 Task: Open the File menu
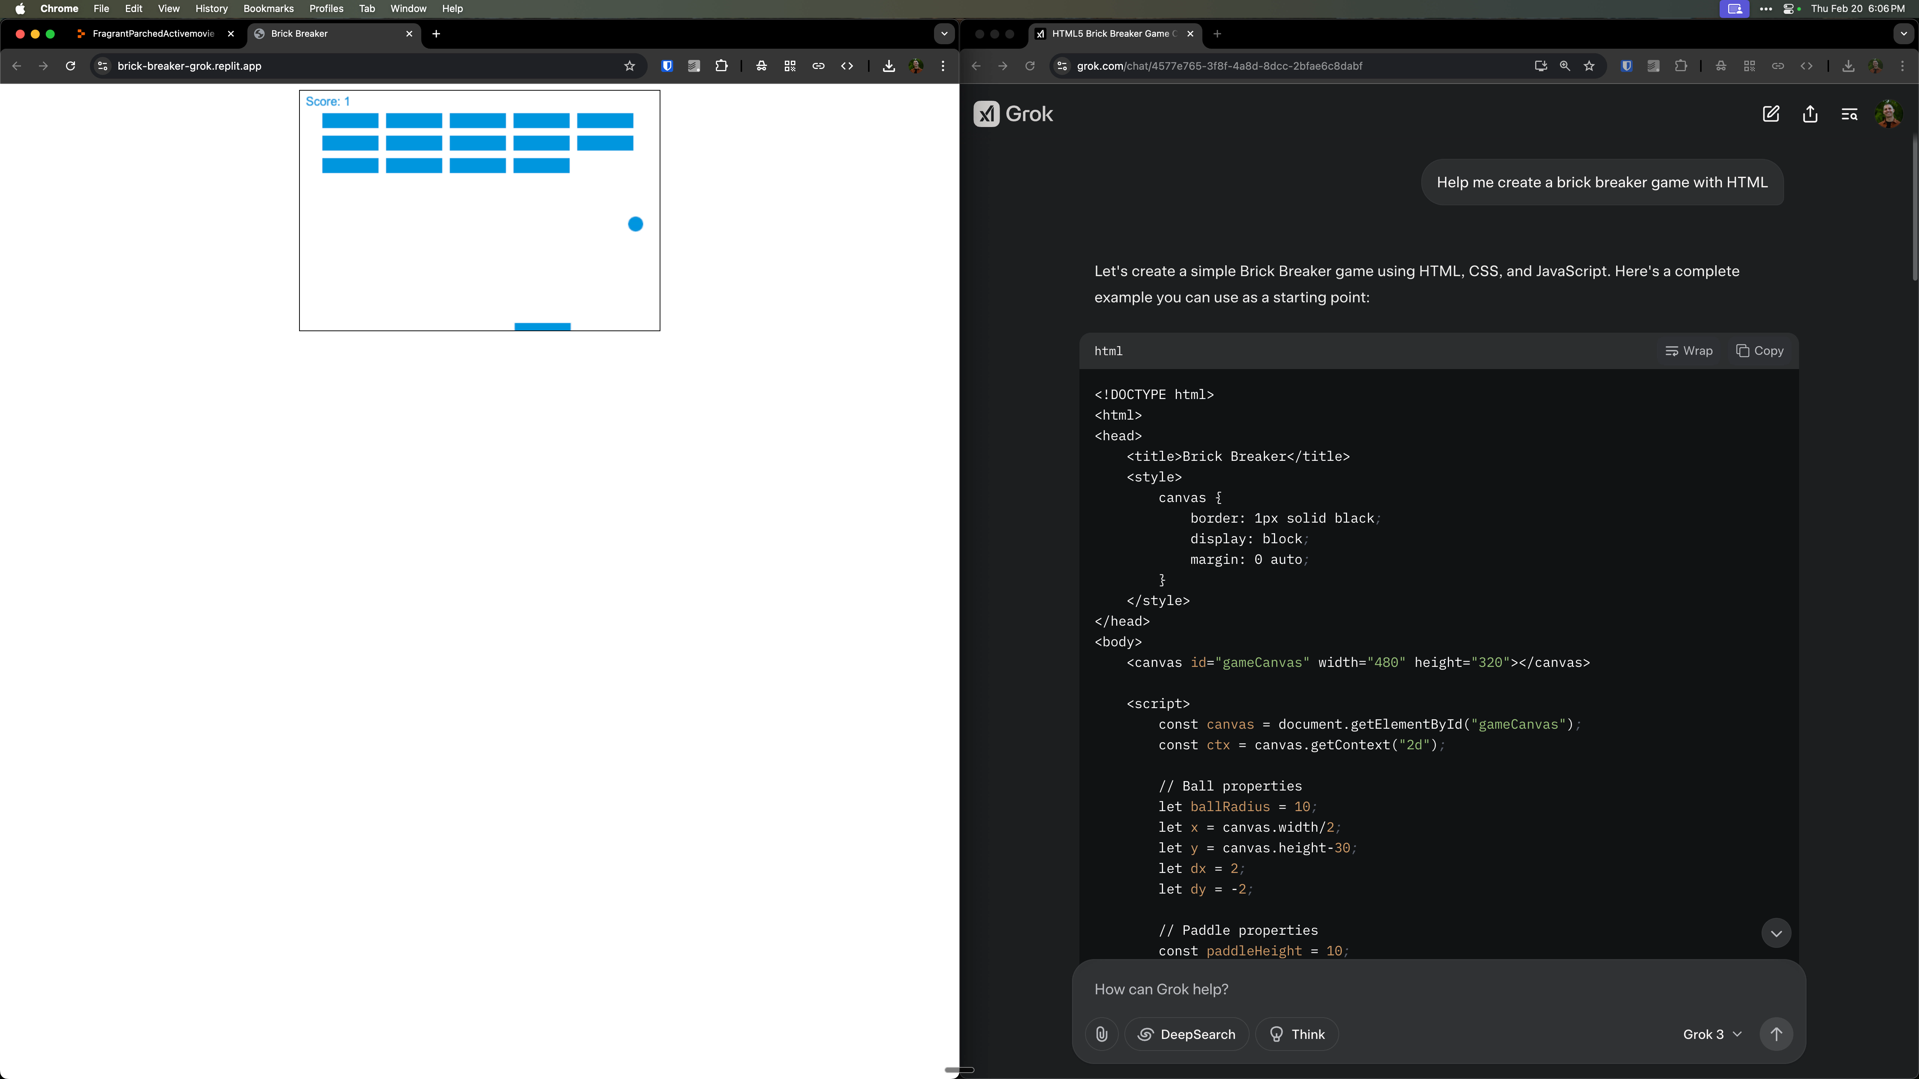101,8
